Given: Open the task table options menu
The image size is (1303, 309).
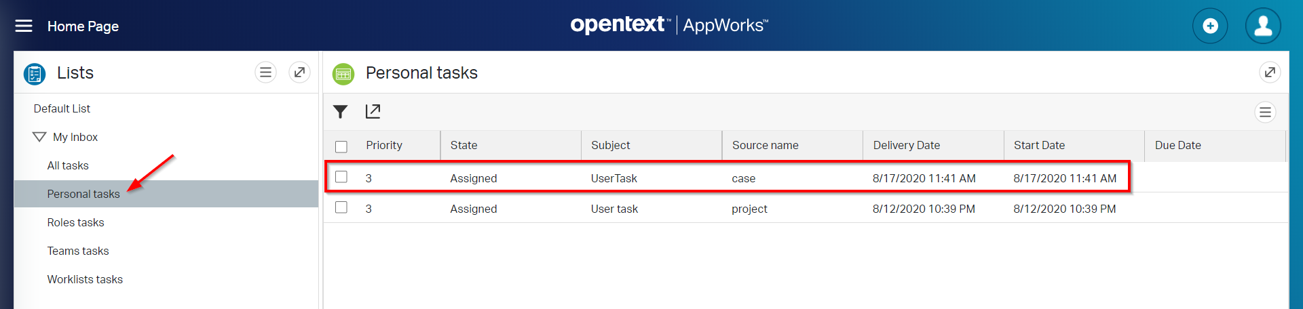Looking at the screenshot, I should coord(1265,112).
